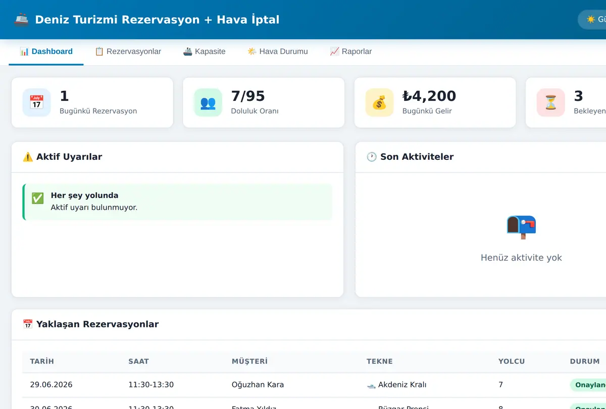Click the SAAT column header
The image size is (606, 409).
pos(139,361)
